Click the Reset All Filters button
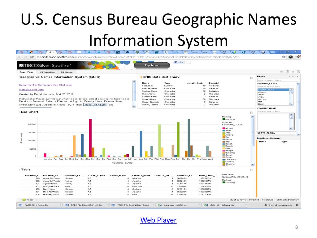 click(95, 105)
